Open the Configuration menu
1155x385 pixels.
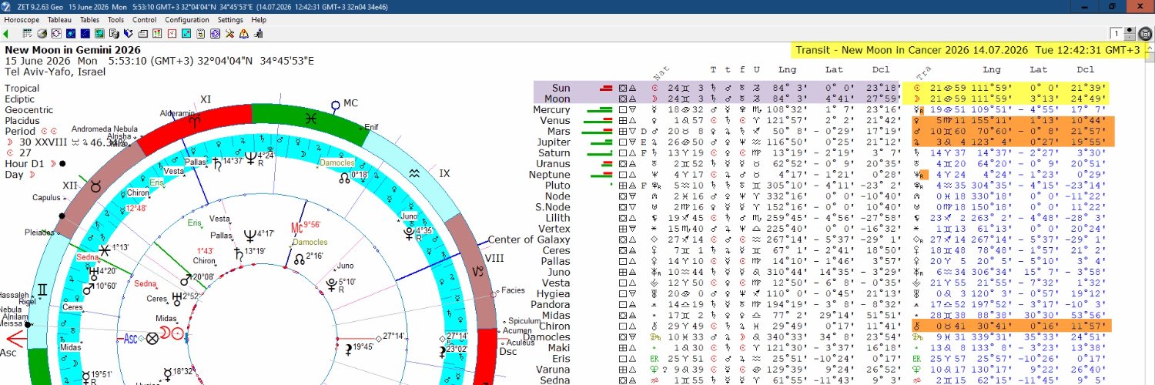click(x=187, y=20)
